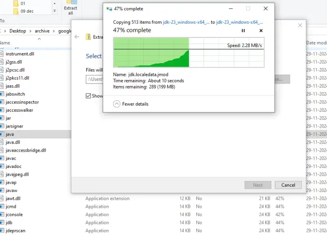Select the j2gss.dll file
Viewport: 327px width, 236px height.
coord(14,62)
